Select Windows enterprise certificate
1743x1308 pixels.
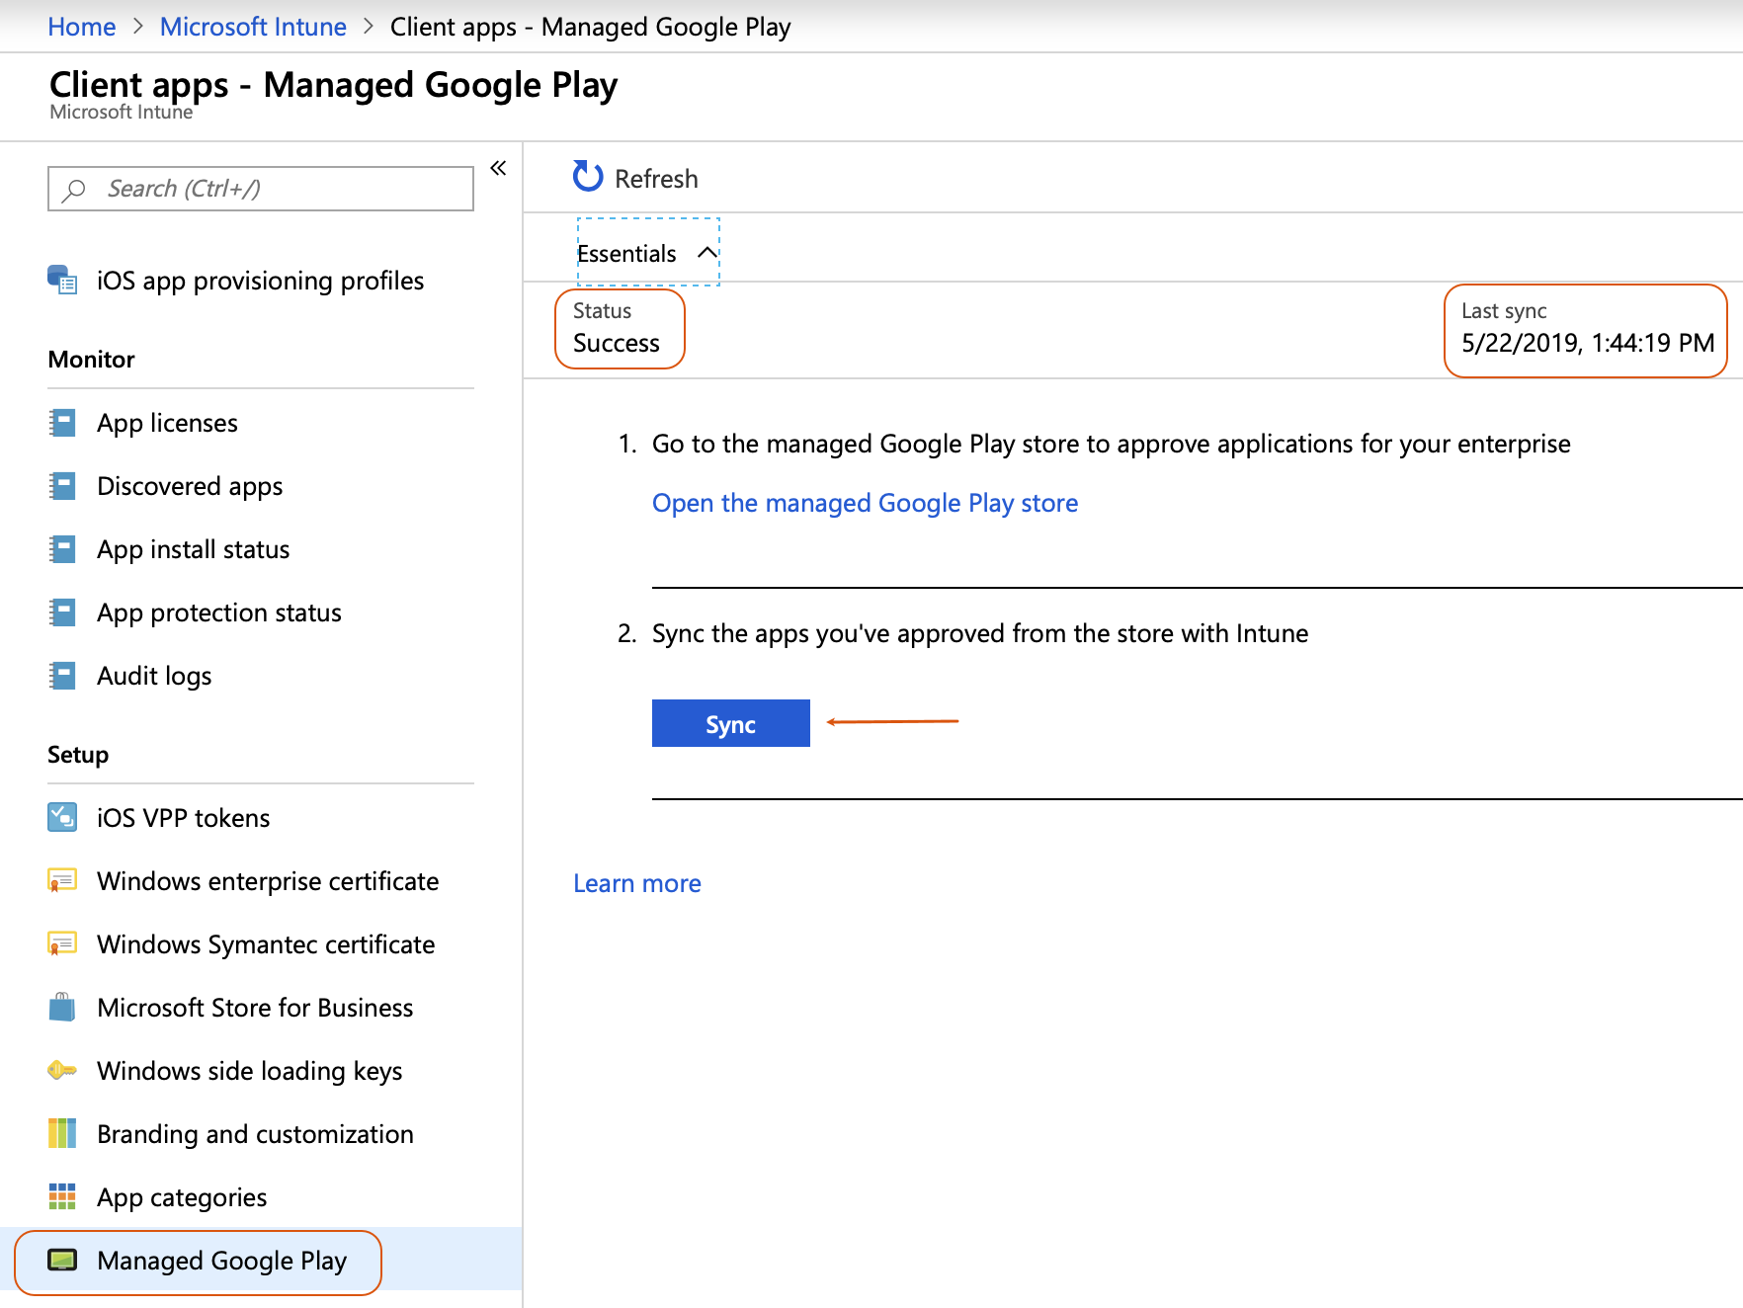[261, 881]
